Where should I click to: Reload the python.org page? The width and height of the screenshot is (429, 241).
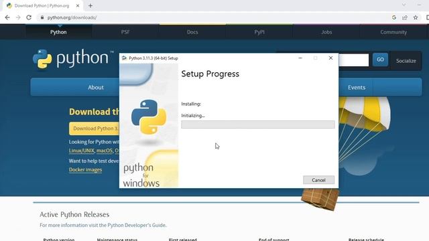(29, 17)
